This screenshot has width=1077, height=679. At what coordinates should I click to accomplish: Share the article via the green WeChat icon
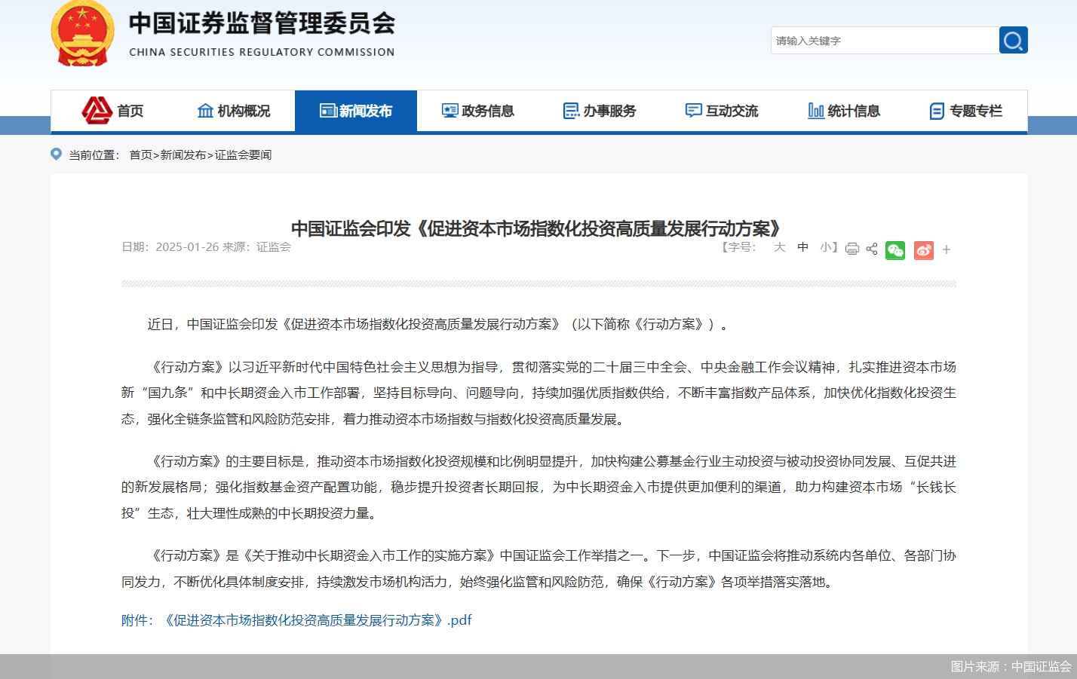coord(894,249)
